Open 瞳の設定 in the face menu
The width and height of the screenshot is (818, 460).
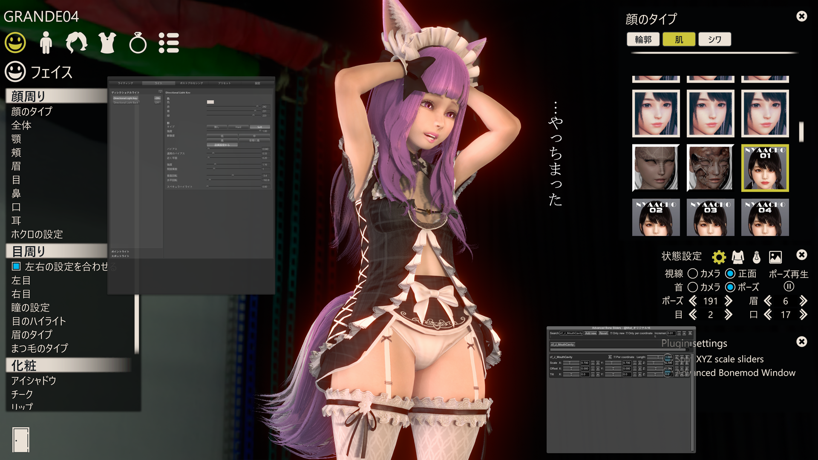[x=30, y=308]
